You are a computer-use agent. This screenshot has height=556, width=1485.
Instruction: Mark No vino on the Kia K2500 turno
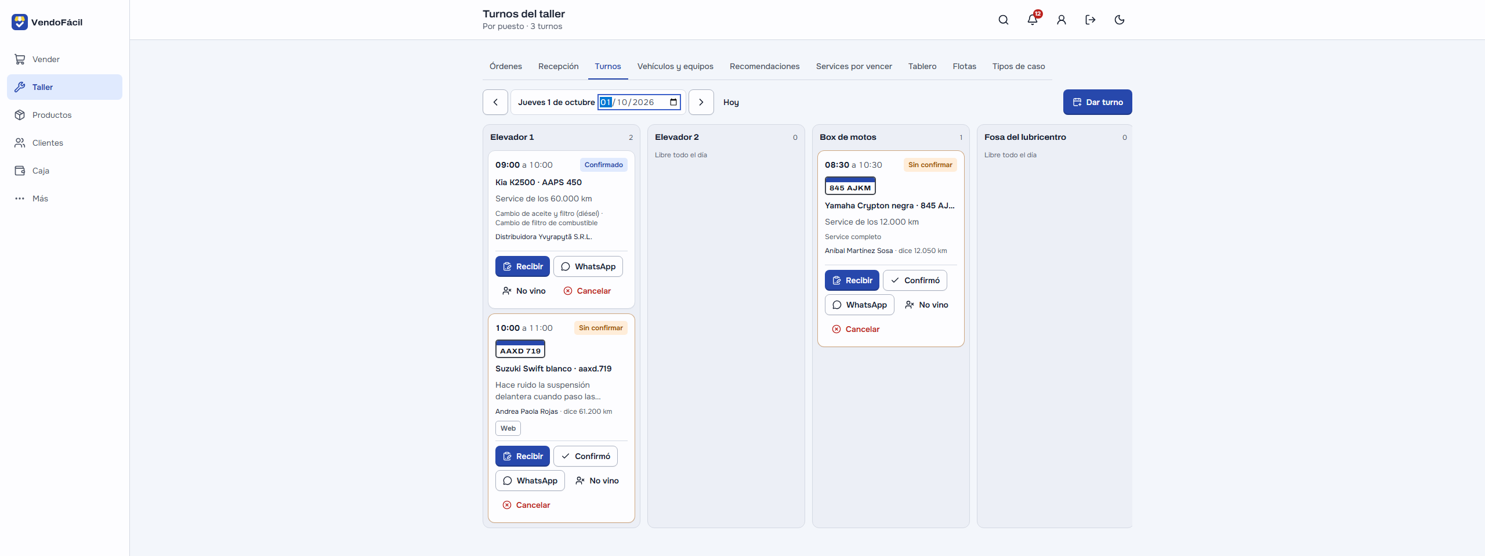point(524,291)
